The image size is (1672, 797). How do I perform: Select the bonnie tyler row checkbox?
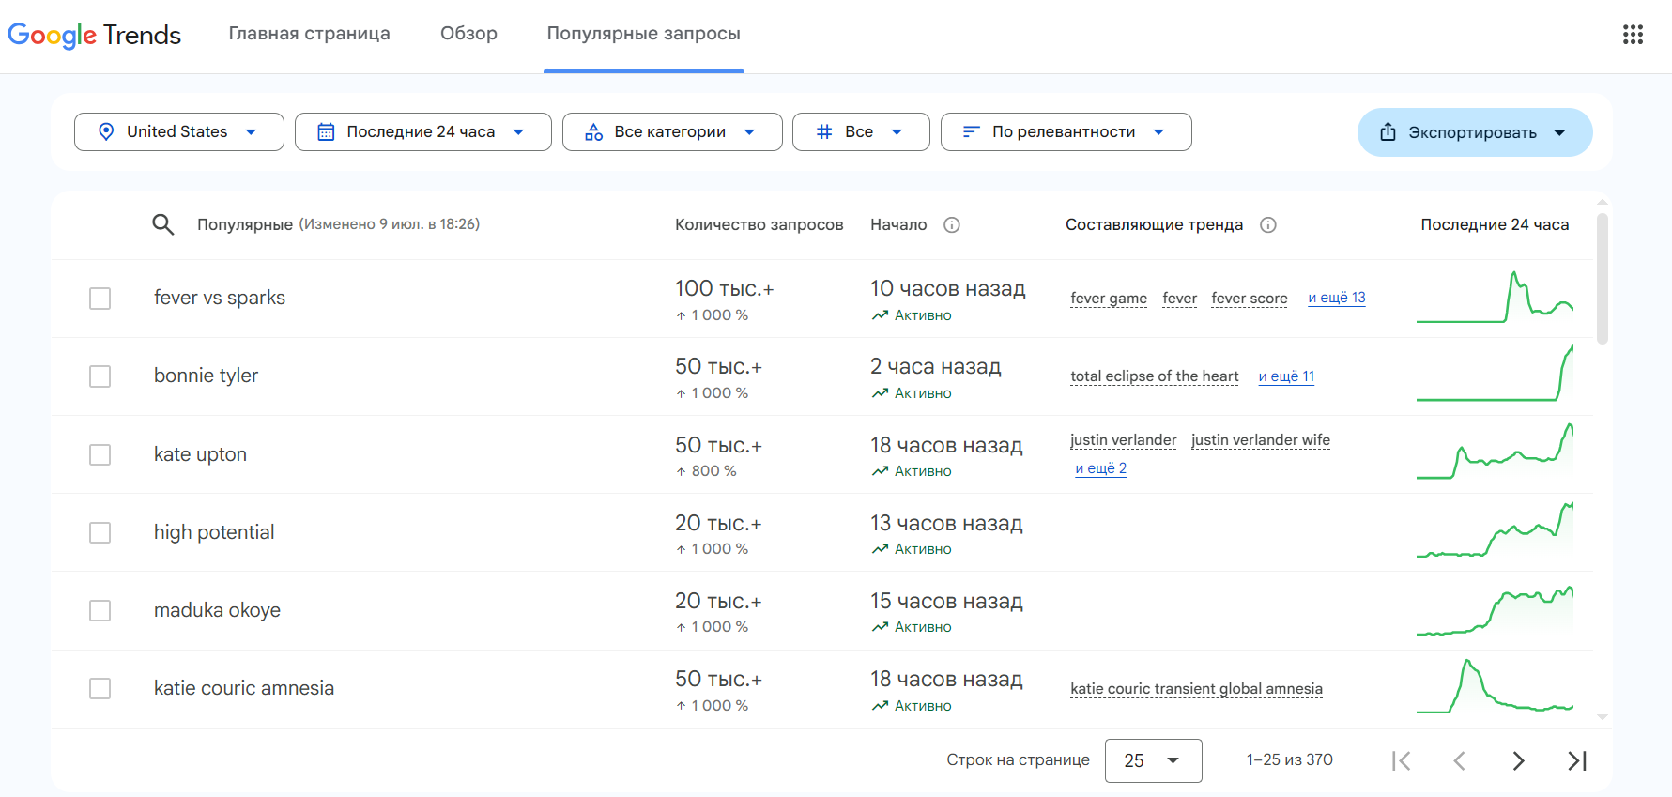[x=100, y=376]
